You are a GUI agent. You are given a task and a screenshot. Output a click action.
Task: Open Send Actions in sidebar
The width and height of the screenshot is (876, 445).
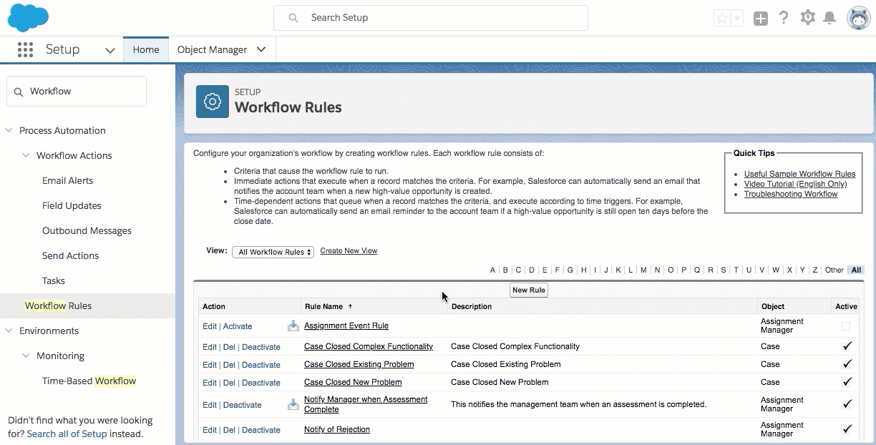point(70,255)
